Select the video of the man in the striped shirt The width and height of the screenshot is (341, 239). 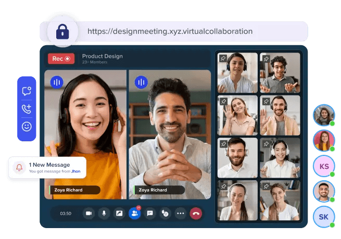170,135
